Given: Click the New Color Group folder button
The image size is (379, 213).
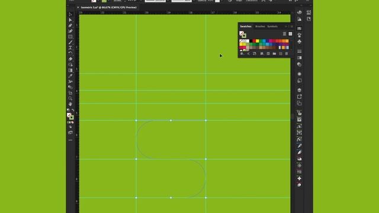Looking at the screenshot, I should [x=274, y=54].
